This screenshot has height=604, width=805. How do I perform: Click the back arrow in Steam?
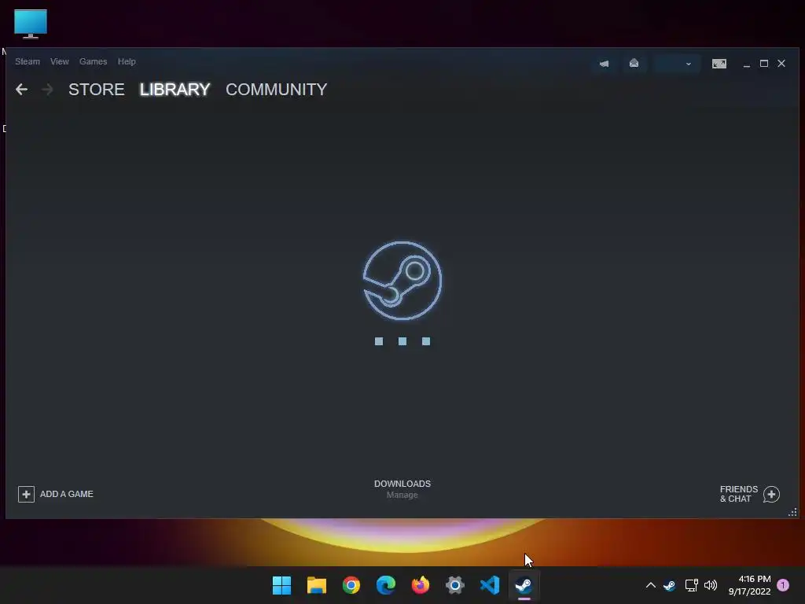click(x=21, y=90)
